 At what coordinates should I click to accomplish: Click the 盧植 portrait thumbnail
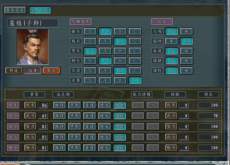pyautogui.click(x=32, y=47)
